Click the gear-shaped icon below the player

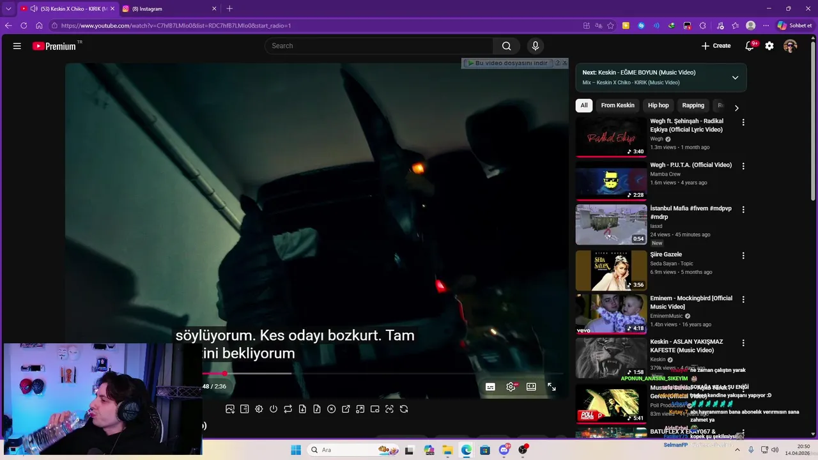pos(259,409)
